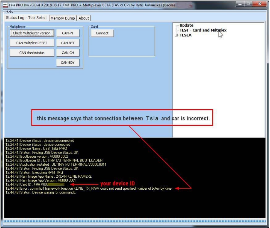
Task: Click CAN Multiplex RESET button
Action: (32, 43)
